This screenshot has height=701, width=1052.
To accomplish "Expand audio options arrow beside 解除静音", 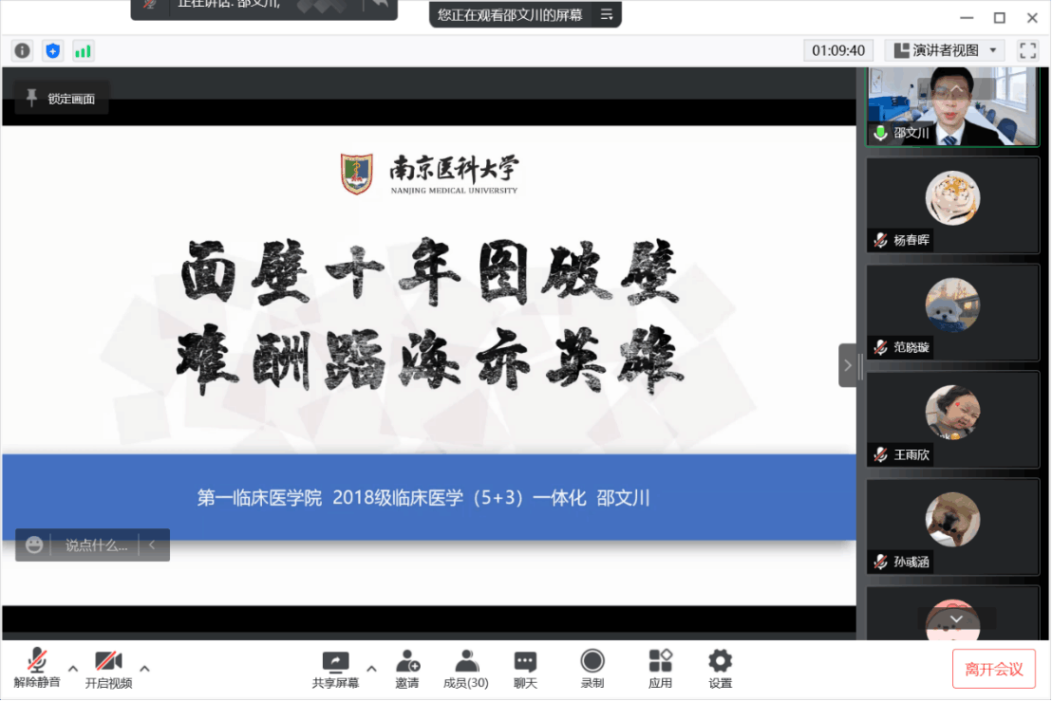I will 73,668.
